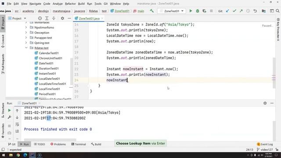Open the Build menu
281x158 pixels.
click(81, 4)
